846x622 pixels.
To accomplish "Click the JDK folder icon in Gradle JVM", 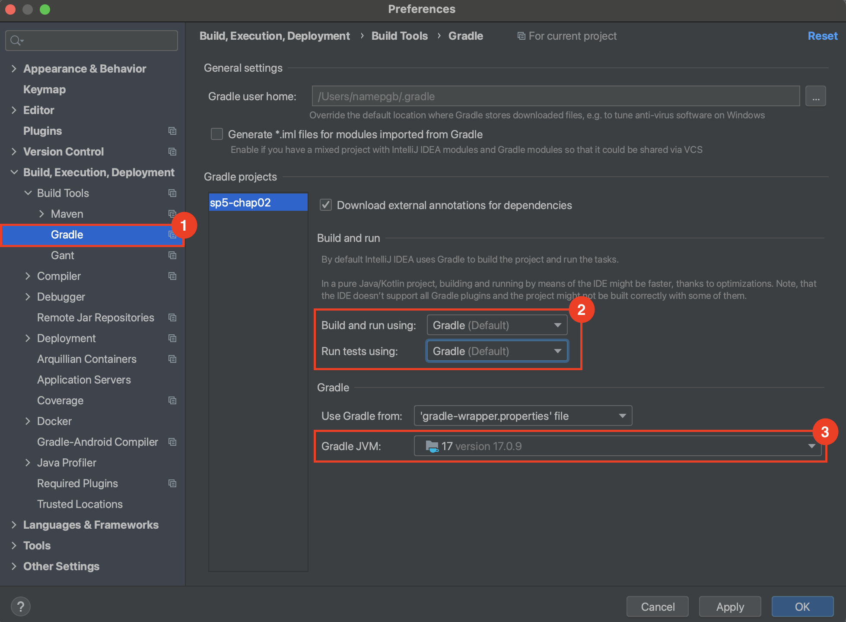I will (432, 446).
